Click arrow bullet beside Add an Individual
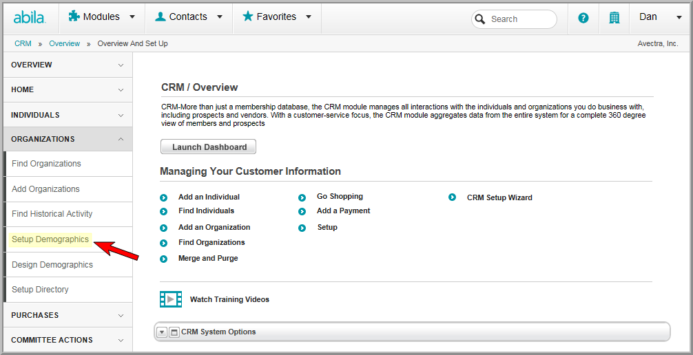Image resolution: width=693 pixels, height=355 pixels. point(163,198)
